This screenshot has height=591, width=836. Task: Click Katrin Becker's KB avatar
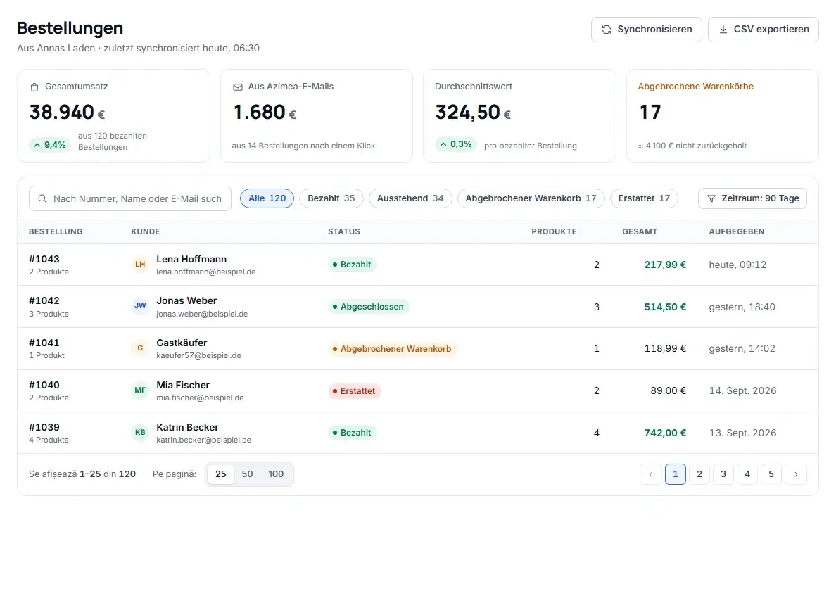[x=140, y=432]
